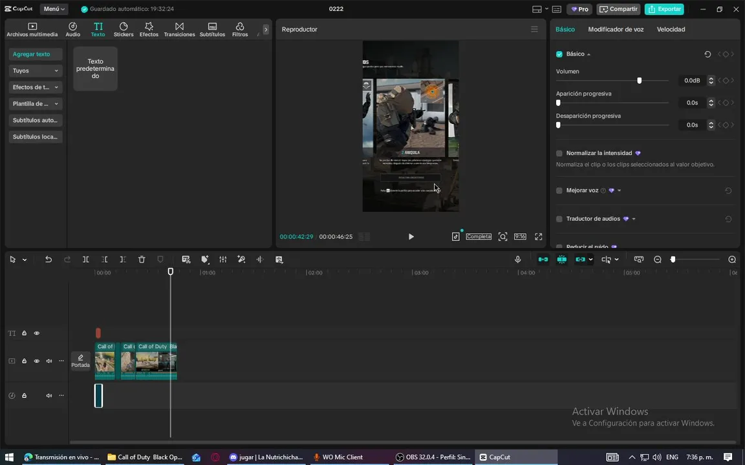
Task: Toggle auto snapping on timeline
Action: click(561, 260)
